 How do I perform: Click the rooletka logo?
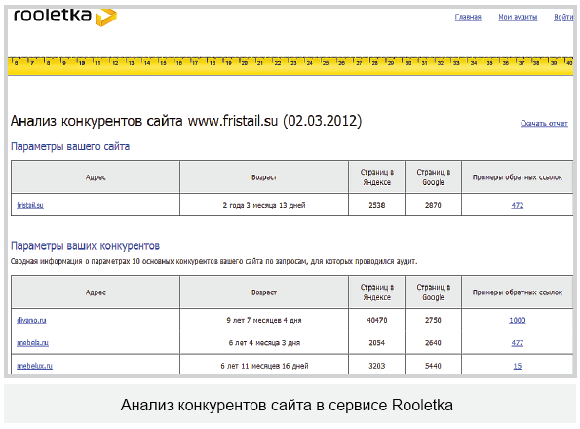click(65, 17)
